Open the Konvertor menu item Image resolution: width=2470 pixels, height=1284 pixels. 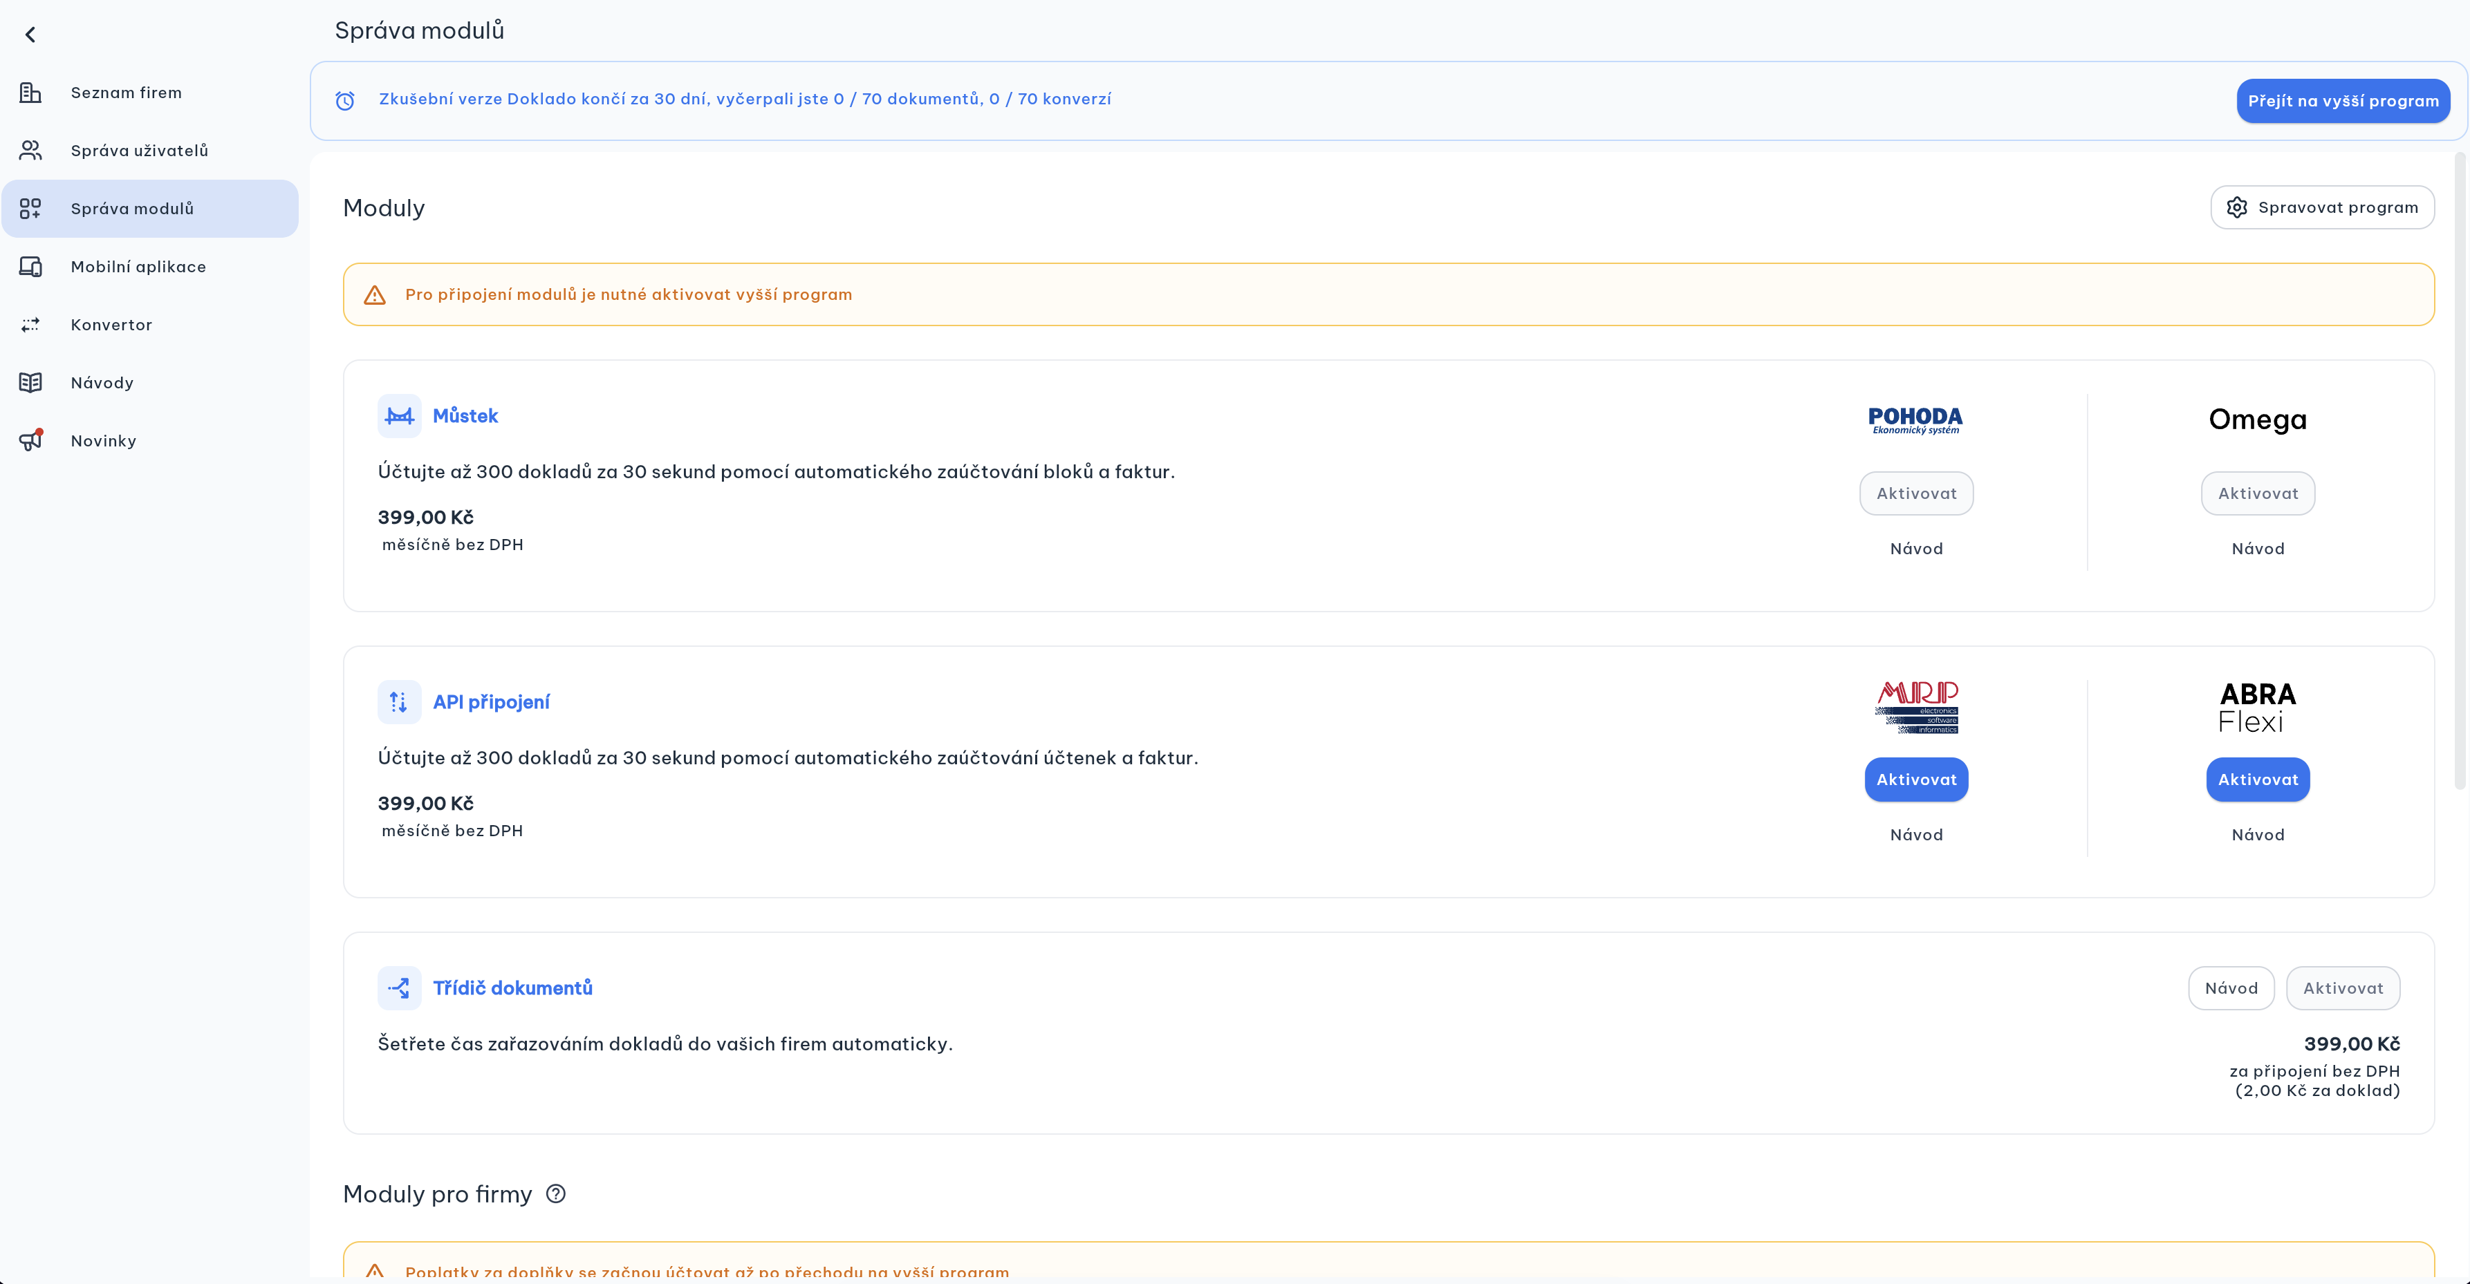[111, 325]
